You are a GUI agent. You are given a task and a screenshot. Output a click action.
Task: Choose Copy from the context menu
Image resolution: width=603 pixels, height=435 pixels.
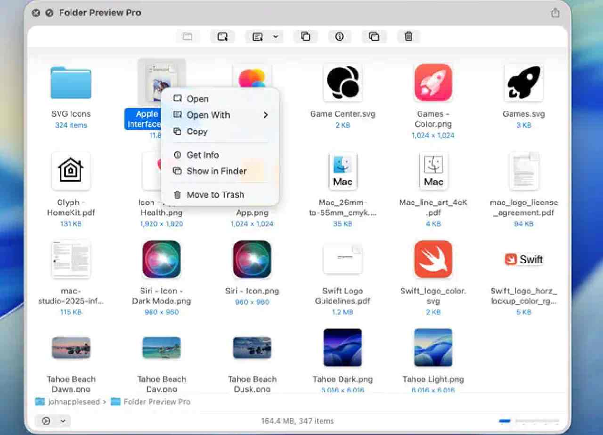tap(220, 131)
